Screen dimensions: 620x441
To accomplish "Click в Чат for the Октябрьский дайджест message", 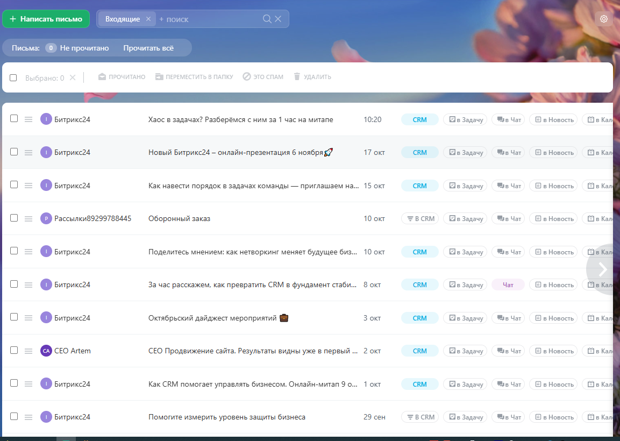I will (508, 318).
